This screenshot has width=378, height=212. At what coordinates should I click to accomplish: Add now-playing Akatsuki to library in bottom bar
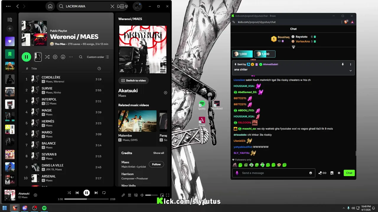(35, 195)
